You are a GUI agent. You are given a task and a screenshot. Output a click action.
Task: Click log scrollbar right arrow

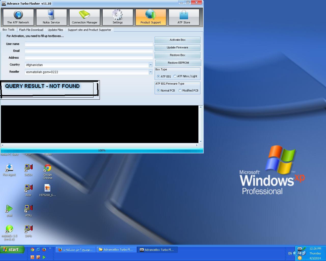[x=197, y=145]
